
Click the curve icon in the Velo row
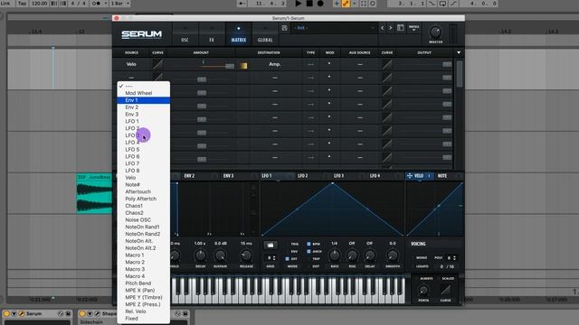(x=157, y=64)
